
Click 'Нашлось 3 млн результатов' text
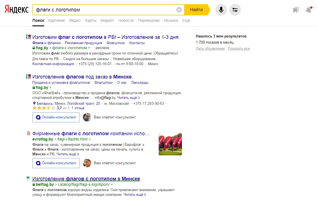click(x=221, y=36)
